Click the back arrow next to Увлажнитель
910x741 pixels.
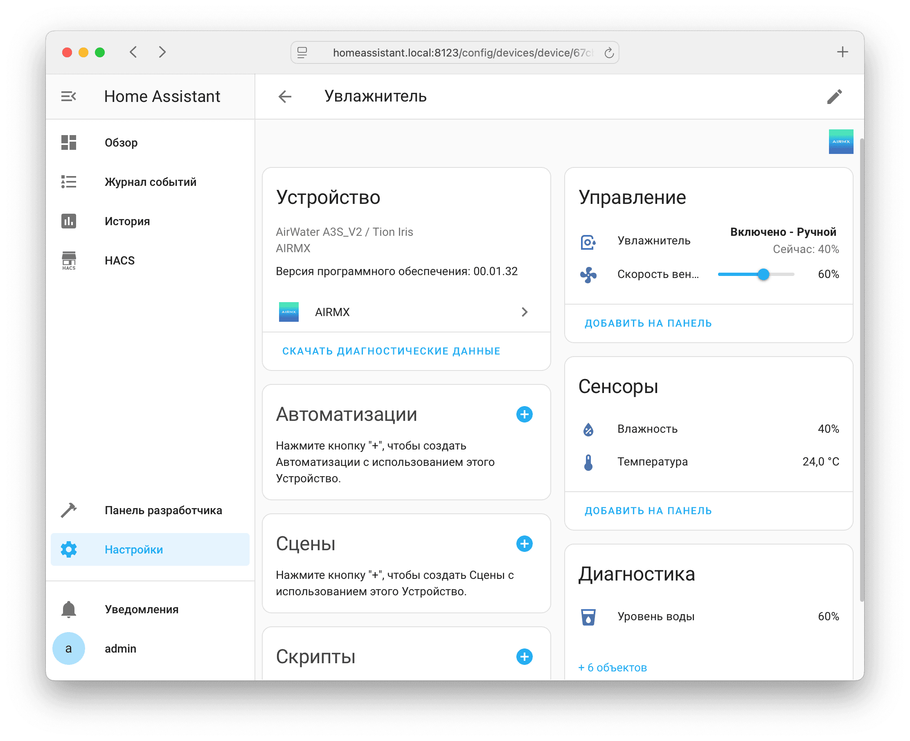[285, 97]
